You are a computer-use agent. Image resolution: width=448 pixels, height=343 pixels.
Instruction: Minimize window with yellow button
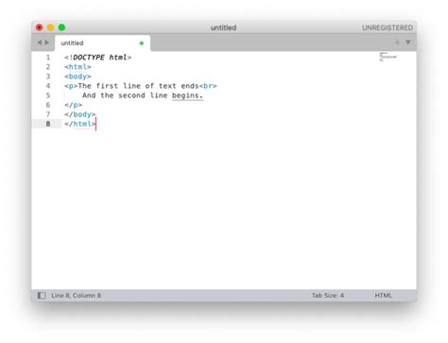pyautogui.click(x=50, y=27)
